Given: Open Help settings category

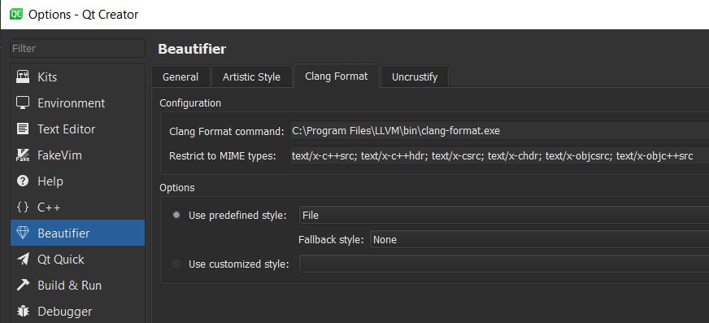Looking at the screenshot, I should (77, 181).
